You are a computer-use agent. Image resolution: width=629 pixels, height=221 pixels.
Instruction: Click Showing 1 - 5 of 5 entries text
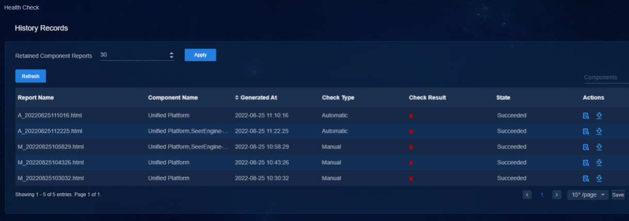coord(43,194)
